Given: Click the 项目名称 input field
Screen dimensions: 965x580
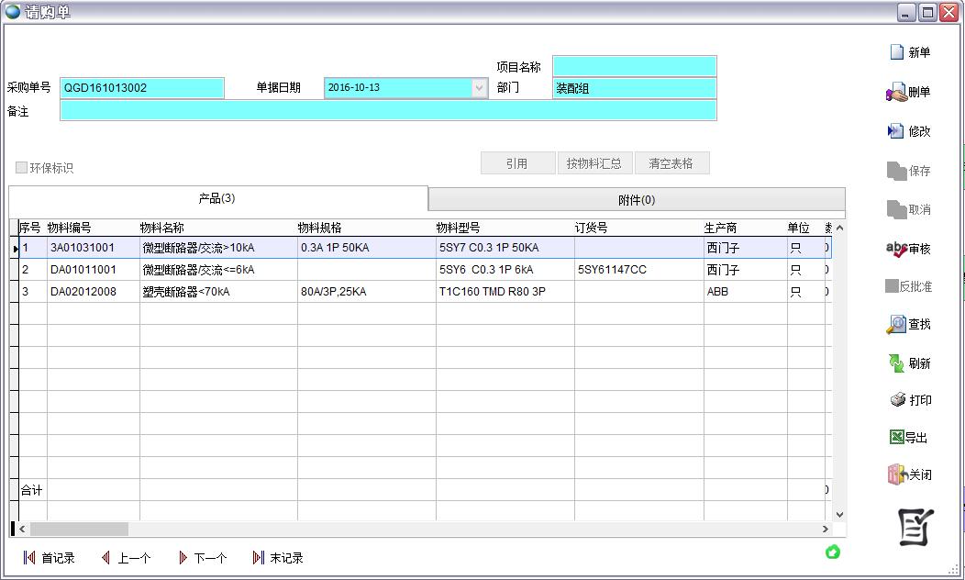Looking at the screenshot, I should [x=634, y=65].
